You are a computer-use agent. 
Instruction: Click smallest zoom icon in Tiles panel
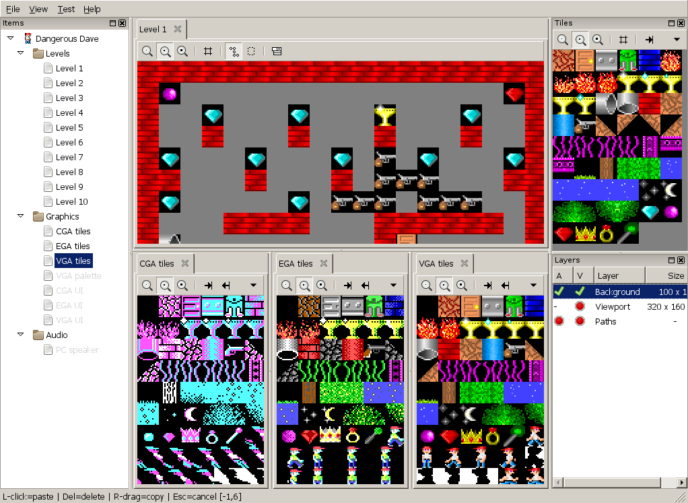(563, 40)
